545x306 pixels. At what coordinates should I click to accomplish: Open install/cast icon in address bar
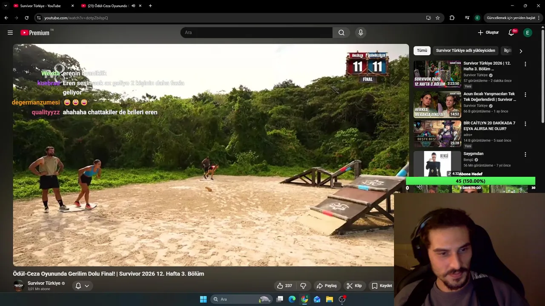click(428, 18)
